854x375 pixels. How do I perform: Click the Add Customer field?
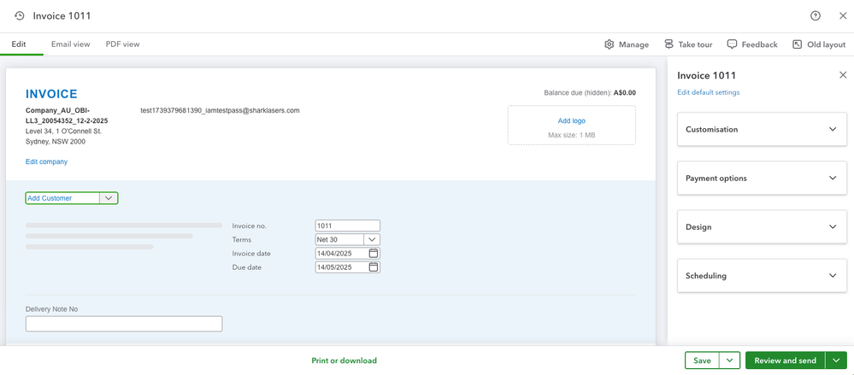(62, 198)
